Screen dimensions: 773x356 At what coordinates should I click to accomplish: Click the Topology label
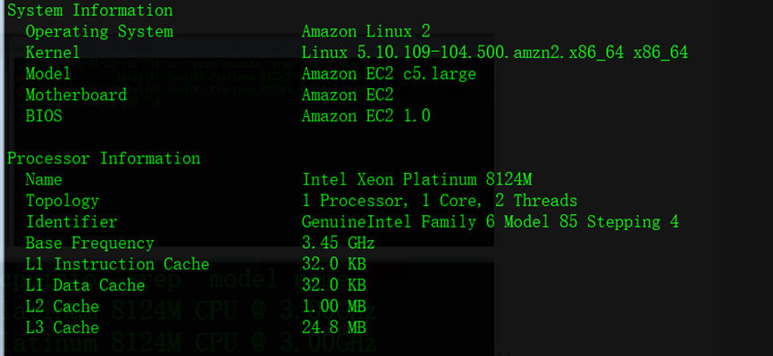pos(63,201)
